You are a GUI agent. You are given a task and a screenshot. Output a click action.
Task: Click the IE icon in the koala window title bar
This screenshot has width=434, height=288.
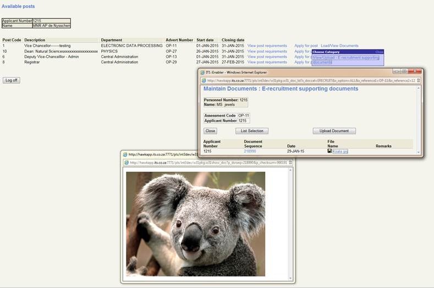pos(125,155)
